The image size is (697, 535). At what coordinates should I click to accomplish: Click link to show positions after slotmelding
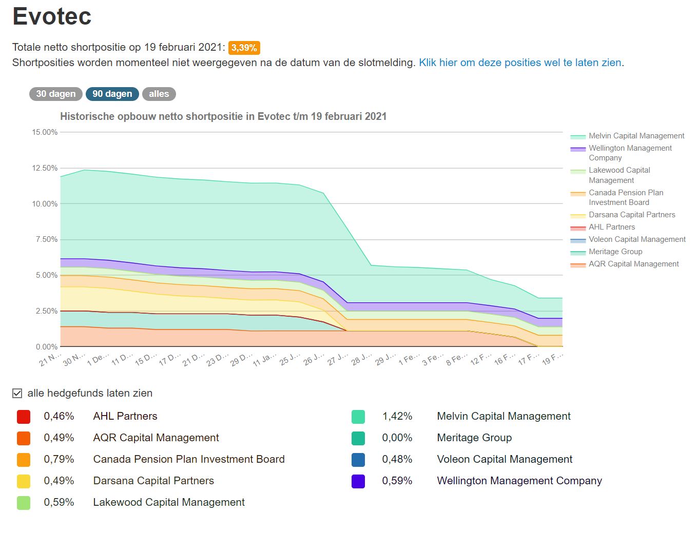520,63
